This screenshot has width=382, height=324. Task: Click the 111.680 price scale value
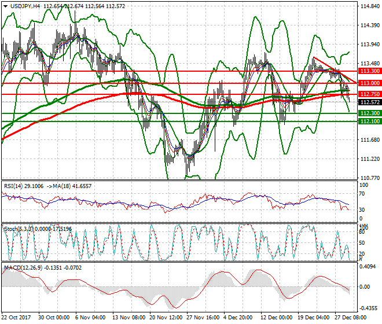[370, 140]
